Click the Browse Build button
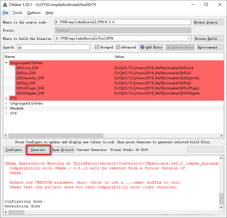 coord(209,39)
